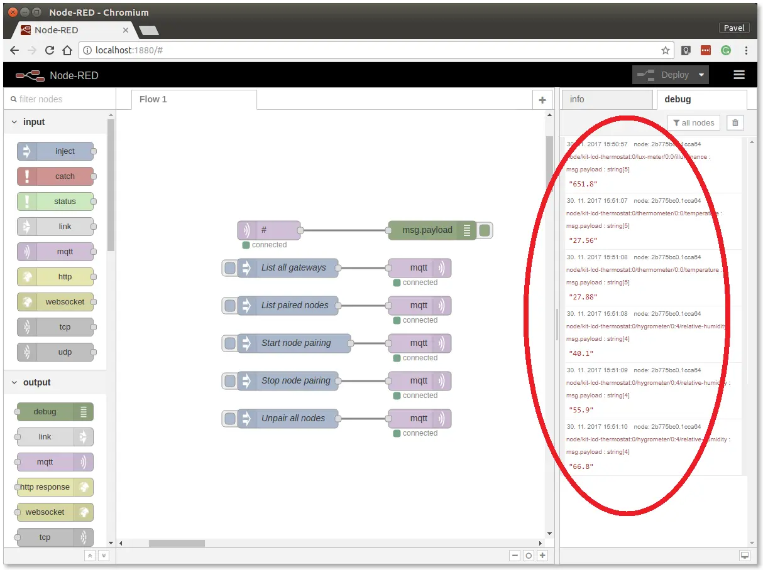Select the status node in palette
Screen dimensions: 763x570
coord(55,202)
